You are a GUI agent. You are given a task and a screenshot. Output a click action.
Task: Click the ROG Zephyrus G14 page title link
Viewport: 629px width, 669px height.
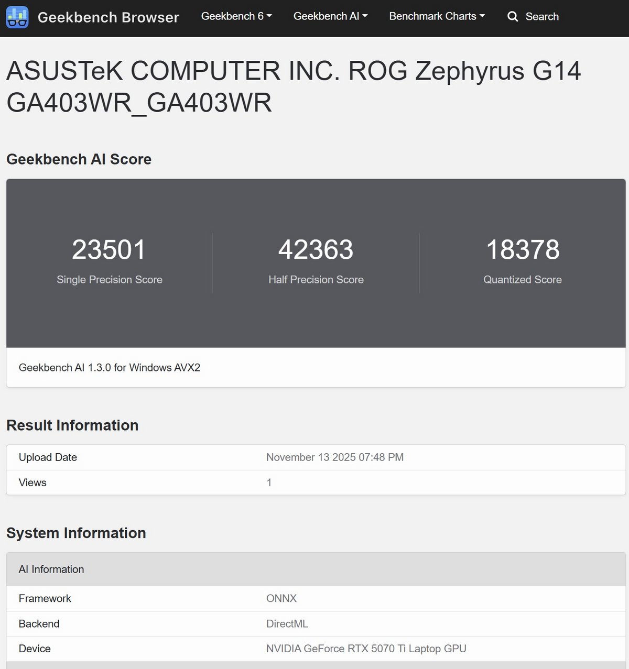(x=294, y=86)
